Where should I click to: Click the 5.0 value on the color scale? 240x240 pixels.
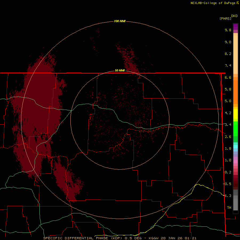(x=228, y=101)
